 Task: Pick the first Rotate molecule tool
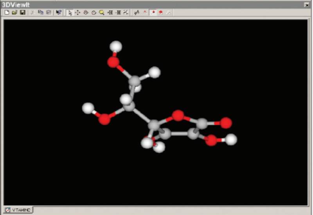86,13
